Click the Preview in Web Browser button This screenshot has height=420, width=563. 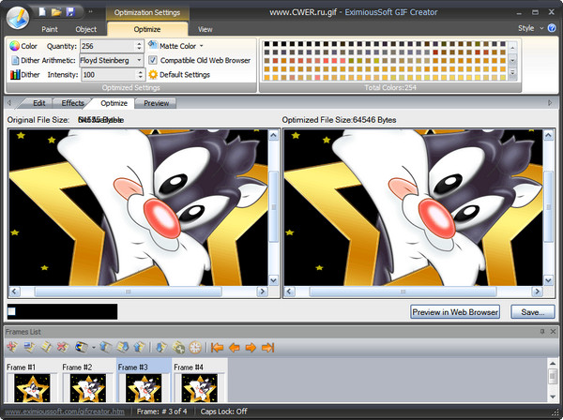click(x=455, y=311)
